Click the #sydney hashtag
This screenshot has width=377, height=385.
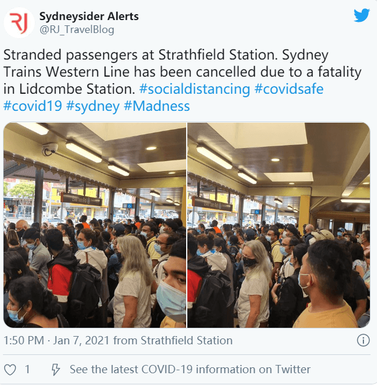tap(93, 106)
